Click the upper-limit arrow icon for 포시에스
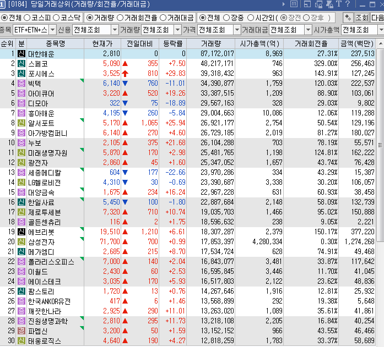This screenshot has width=384, height=347. 125,73
